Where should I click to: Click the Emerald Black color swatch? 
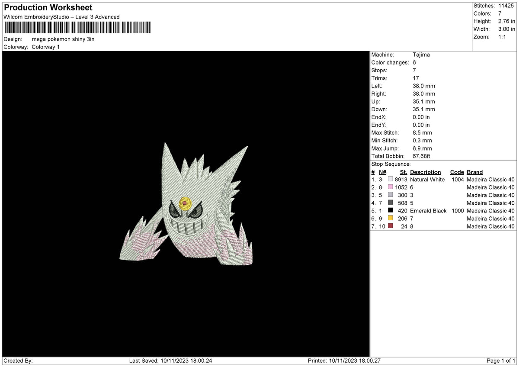[391, 210]
